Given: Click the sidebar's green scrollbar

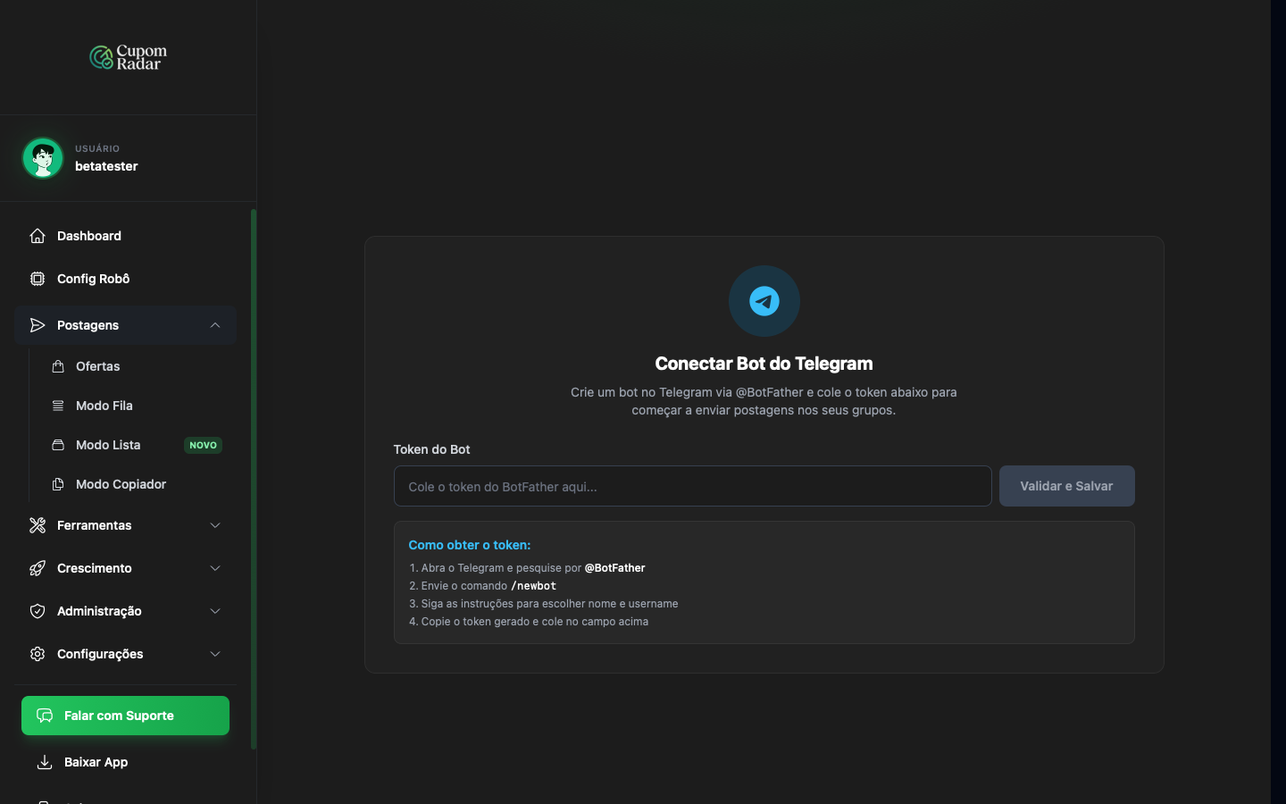Looking at the screenshot, I should pos(254,479).
